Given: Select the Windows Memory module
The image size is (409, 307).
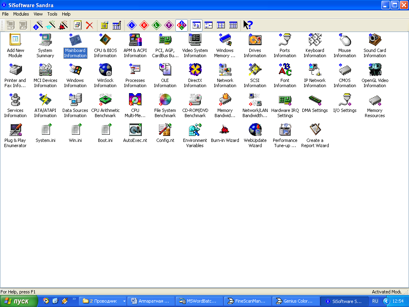Looking at the screenshot, I should (225, 46).
